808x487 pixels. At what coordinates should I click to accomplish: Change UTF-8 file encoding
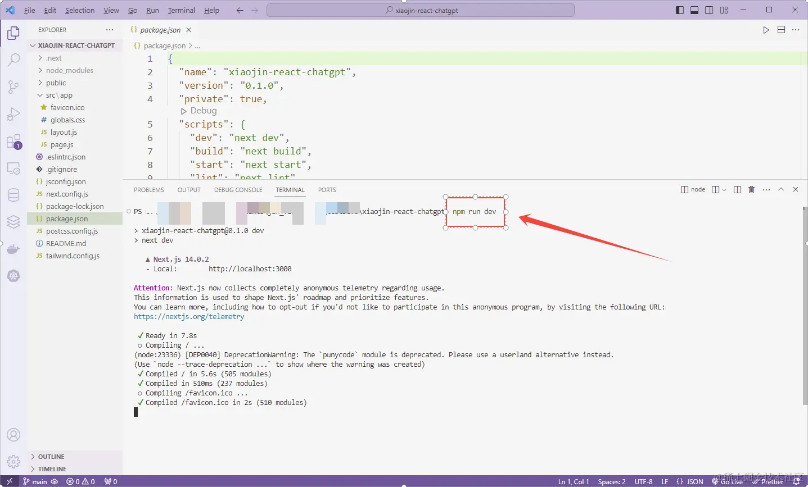tap(644, 481)
